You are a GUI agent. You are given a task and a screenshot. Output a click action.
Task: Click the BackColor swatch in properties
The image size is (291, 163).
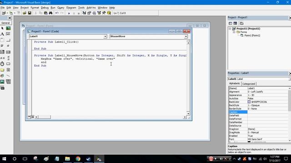[249, 102]
